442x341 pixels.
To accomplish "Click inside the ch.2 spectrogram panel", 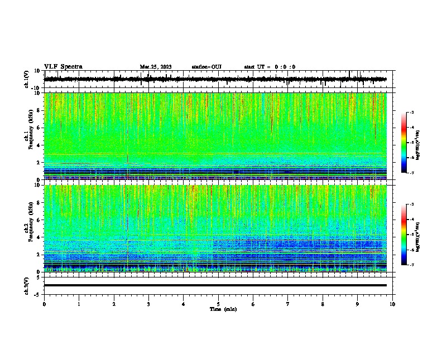I will (x=215, y=228).
